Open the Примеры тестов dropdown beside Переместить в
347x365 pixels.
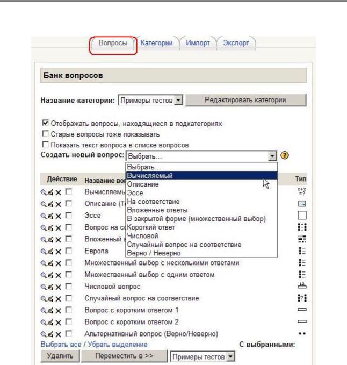tap(203, 356)
